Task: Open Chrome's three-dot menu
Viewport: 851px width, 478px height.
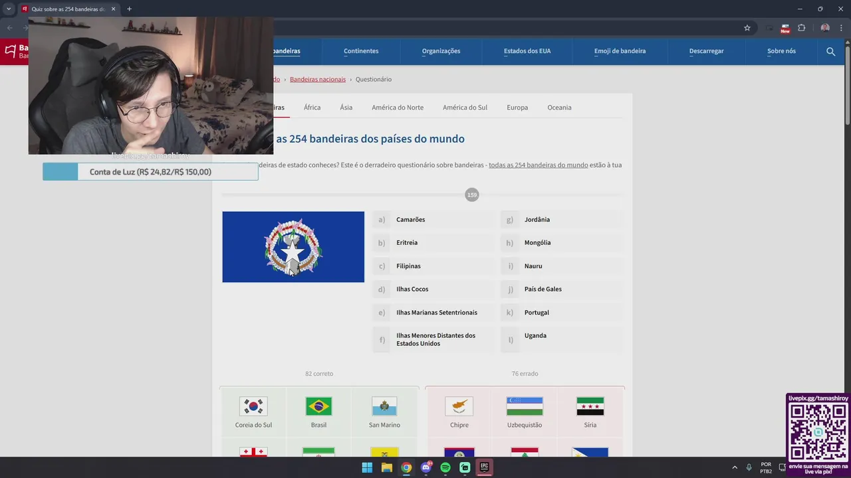Action: [841, 28]
